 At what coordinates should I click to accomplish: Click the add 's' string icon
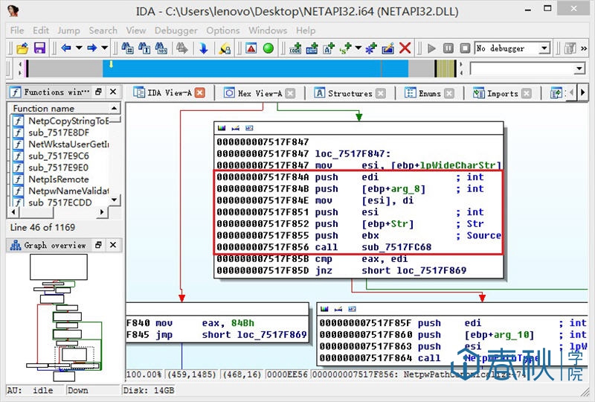pos(345,48)
